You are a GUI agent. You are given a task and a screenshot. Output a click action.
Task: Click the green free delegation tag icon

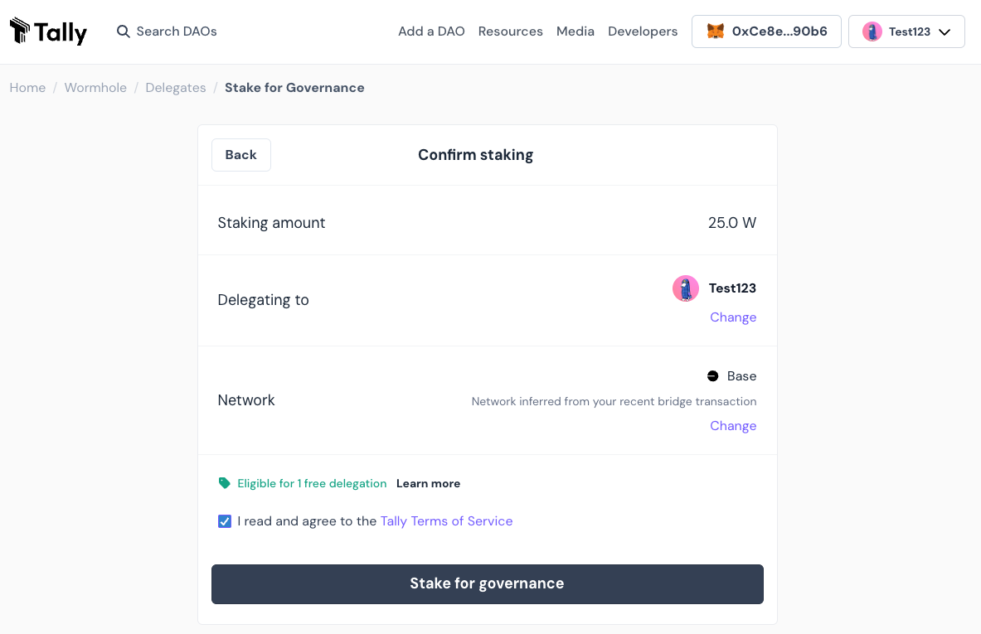click(224, 482)
